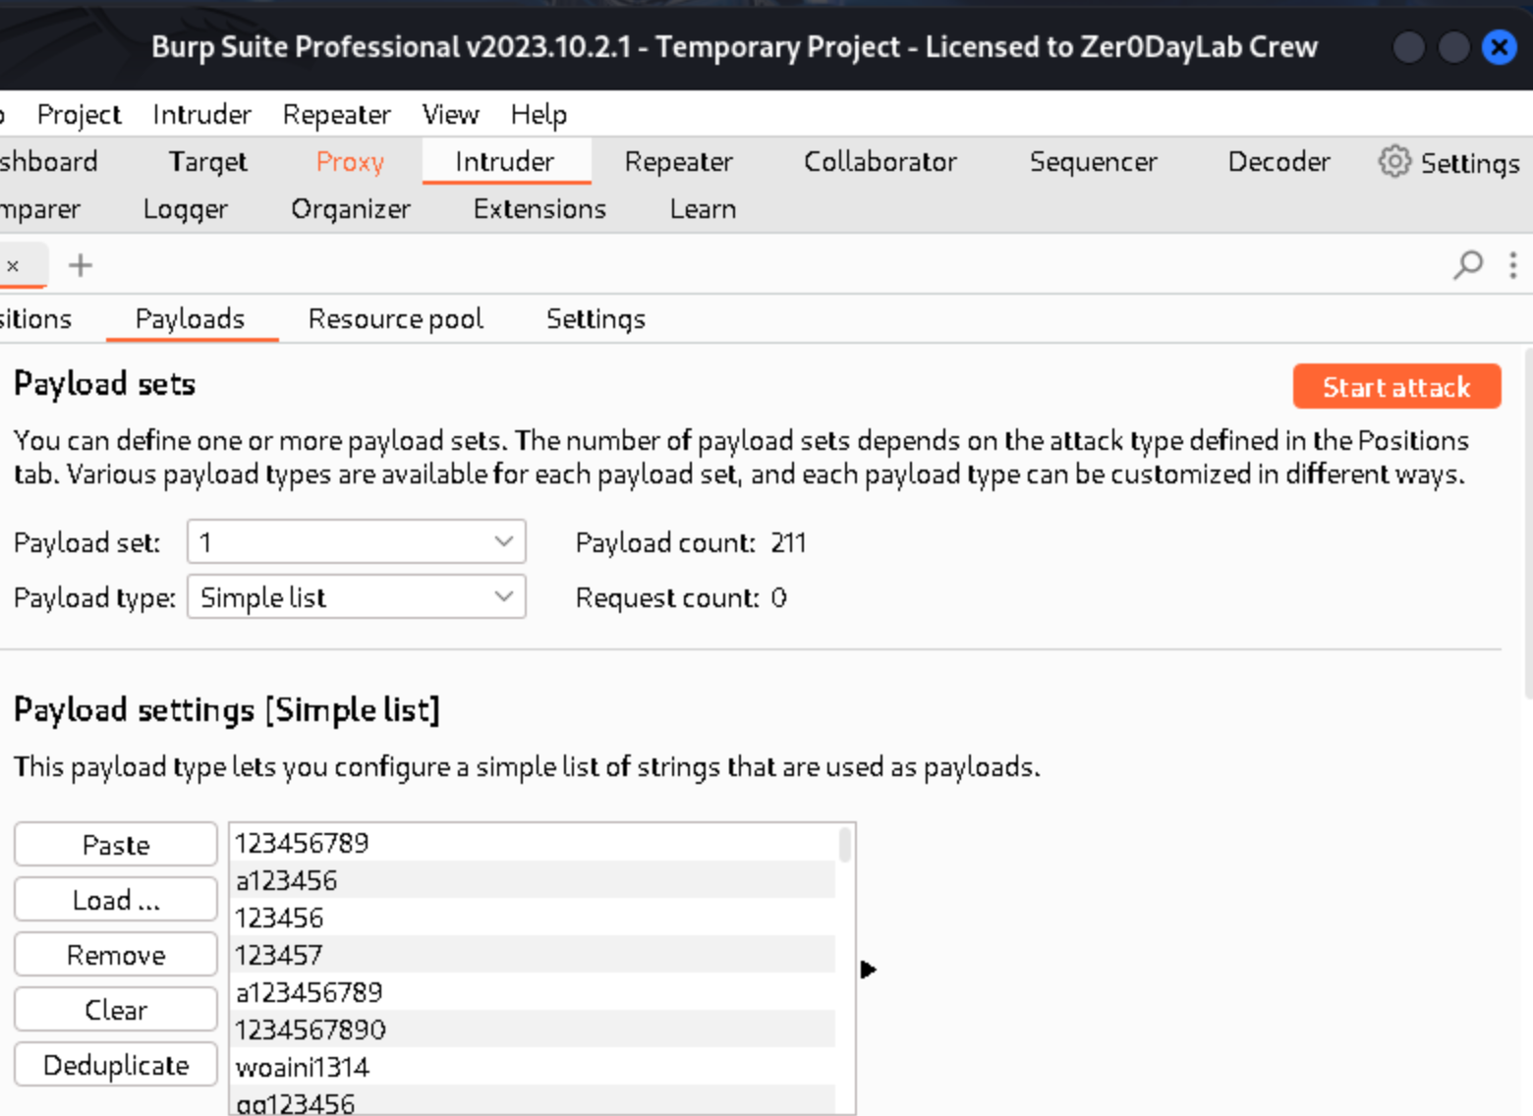Switch to the Proxy tab

(x=350, y=161)
